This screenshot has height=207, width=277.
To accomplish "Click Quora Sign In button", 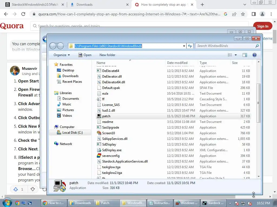I will (263, 26).
